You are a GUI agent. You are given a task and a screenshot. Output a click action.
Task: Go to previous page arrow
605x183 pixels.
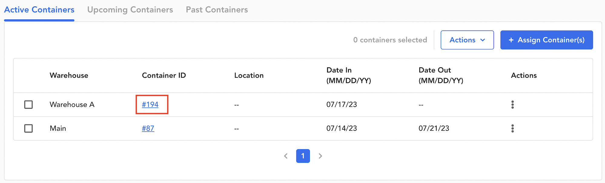pyautogui.click(x=286, y=156)
